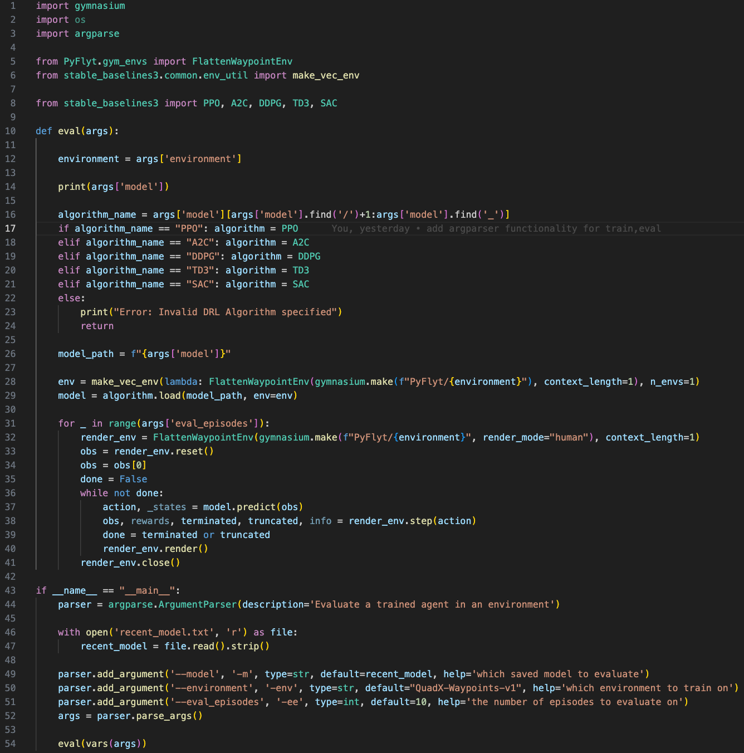Click the 'return' keyword on line 24
Viewport: 744px width, 753px height.
click(97, 326)
